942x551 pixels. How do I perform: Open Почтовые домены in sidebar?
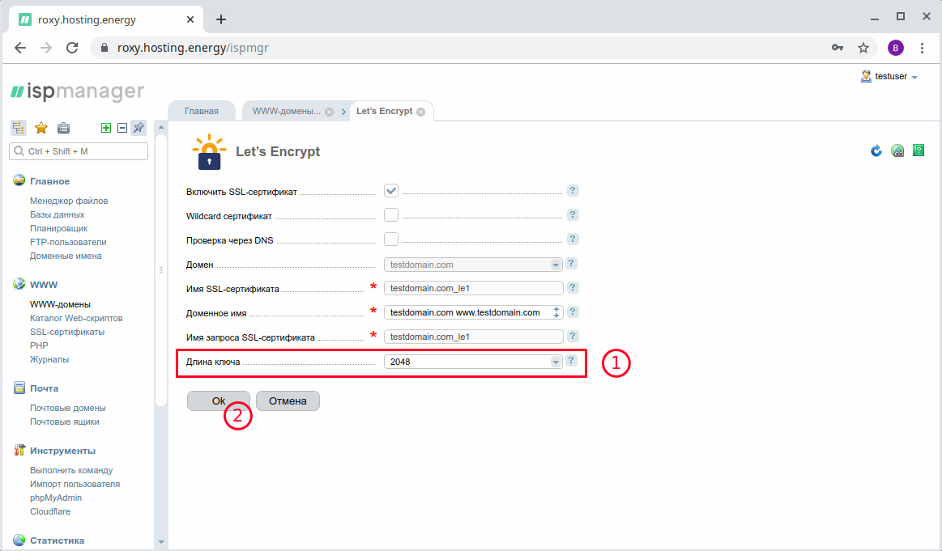(x=68, y=408)
